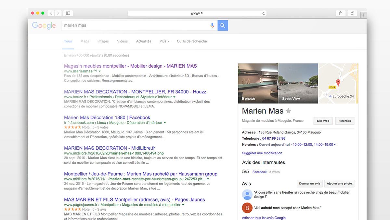Star Marien Mas as favorite
Image resolution: width=390 pixels, height=220 pixels.
tap(288, 111)
